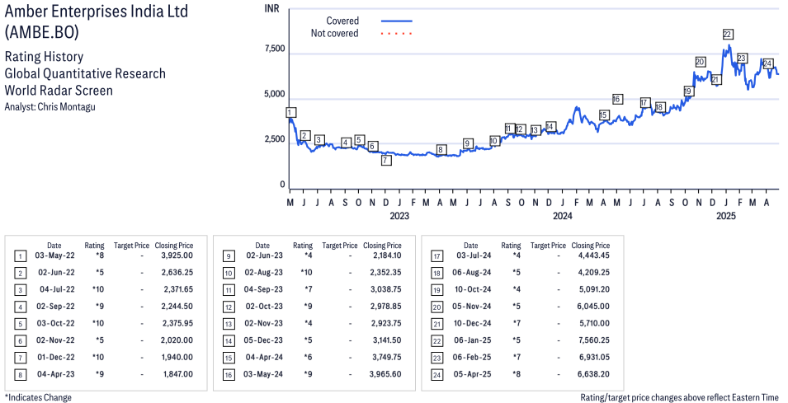Screen dimensions: 788x403
Task: Click the INR axis label
Action: click(x=271, y=8)
